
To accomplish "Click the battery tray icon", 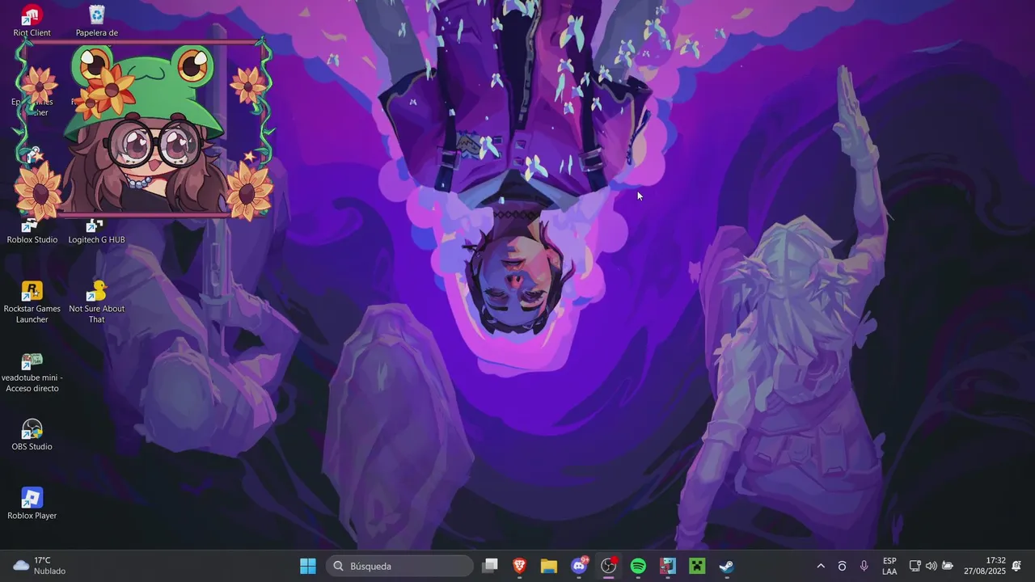I will (x=948, y=566).
